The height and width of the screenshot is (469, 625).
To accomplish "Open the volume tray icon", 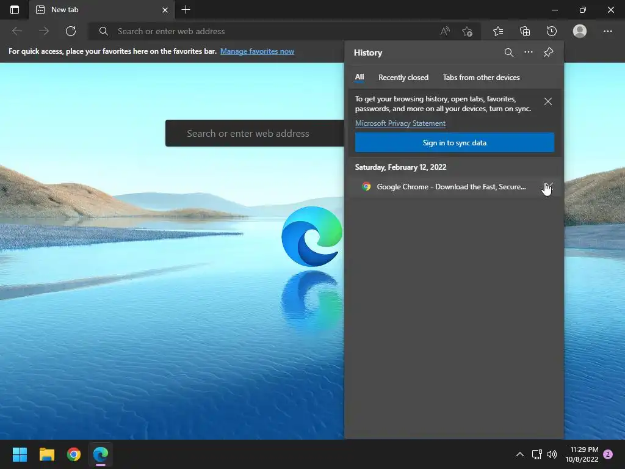I will coord(552,454).
